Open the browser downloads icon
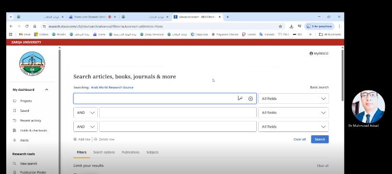The width and height of the screenshot is (392, 174). 291,26
